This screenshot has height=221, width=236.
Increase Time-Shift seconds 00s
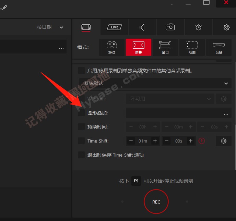[x=191, y=141]
